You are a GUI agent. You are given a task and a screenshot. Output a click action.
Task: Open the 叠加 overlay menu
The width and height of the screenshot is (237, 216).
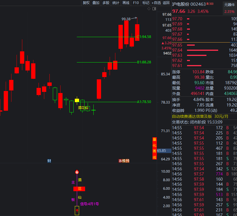96,3
